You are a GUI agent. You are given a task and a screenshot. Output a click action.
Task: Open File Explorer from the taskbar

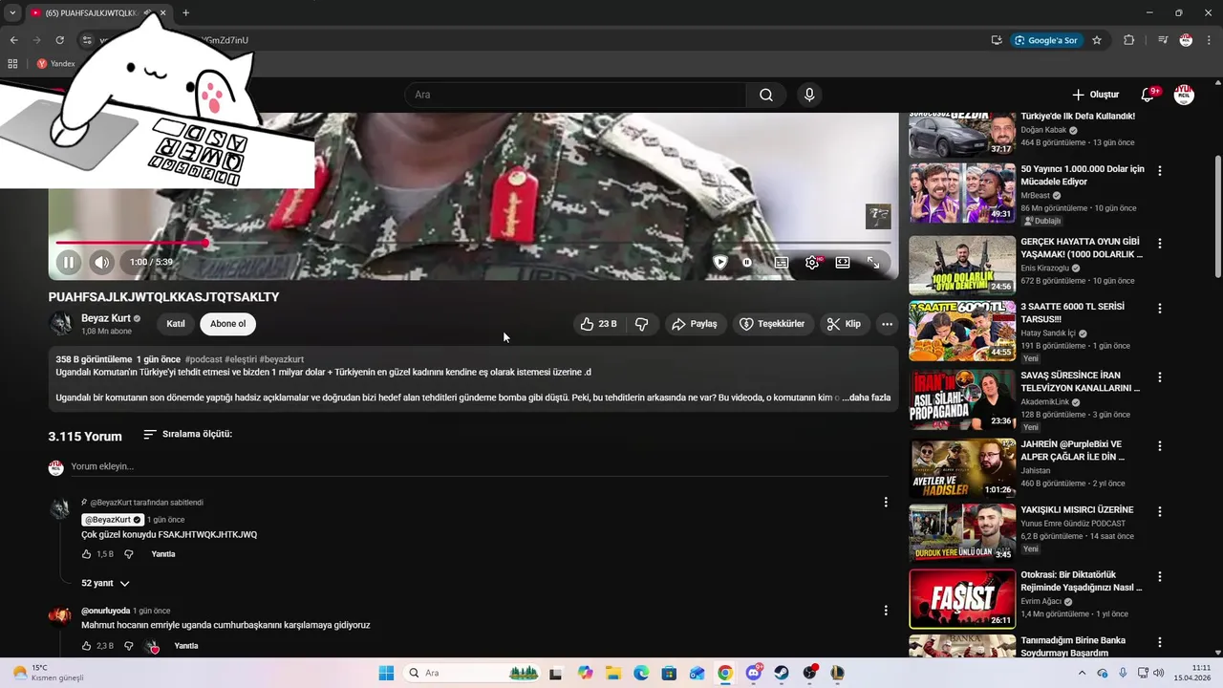[x=612, y=673]
